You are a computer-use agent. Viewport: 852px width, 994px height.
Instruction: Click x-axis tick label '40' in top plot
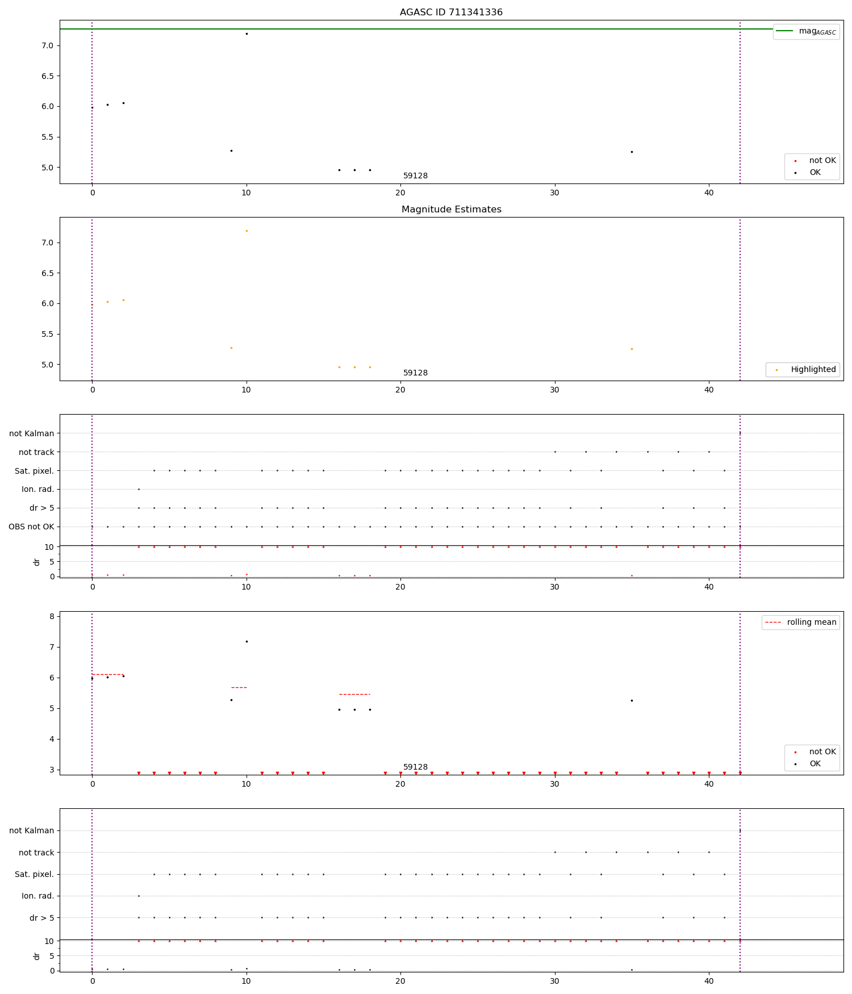709,193
